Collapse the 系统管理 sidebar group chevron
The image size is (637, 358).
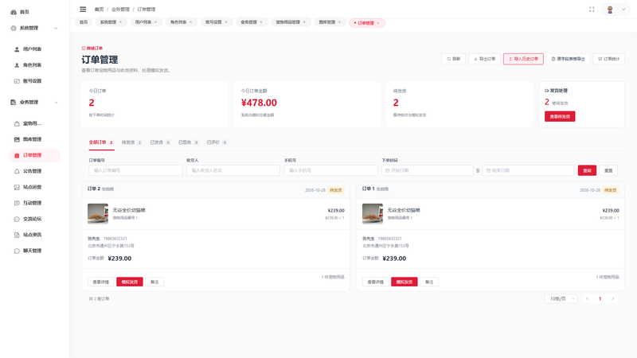pos(56,28)
